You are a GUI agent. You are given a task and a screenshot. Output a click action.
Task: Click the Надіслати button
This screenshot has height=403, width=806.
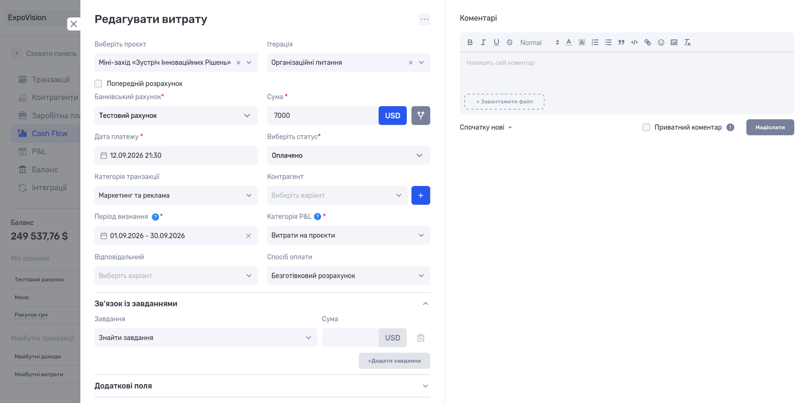click(770, 127)
